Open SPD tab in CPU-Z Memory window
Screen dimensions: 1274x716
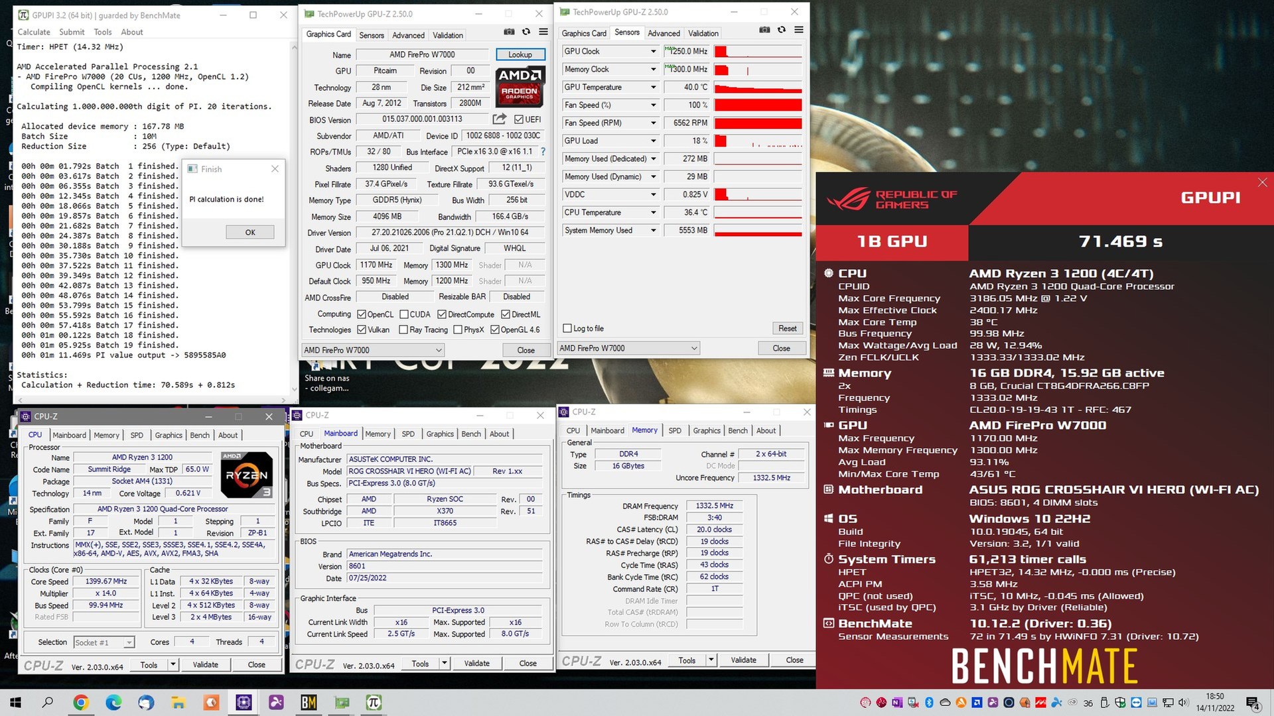pyautogui.click(x=675, y=430)
